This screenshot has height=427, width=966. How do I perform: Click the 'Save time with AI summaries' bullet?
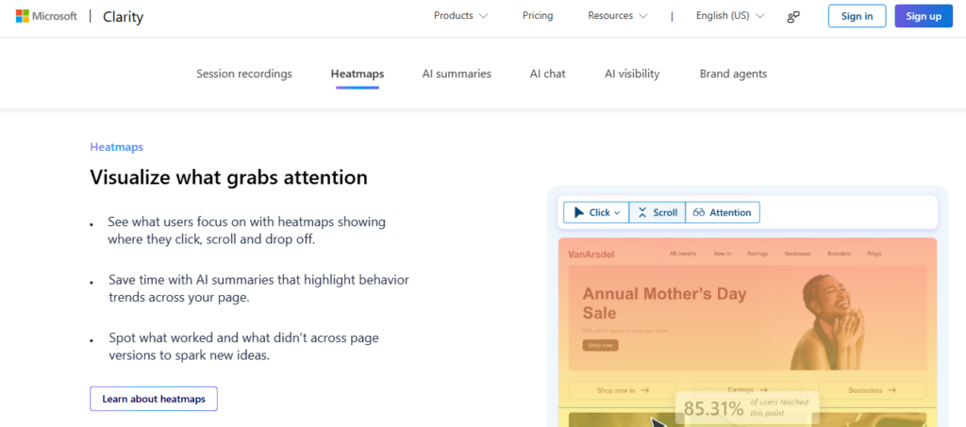(x=258, y=288)
